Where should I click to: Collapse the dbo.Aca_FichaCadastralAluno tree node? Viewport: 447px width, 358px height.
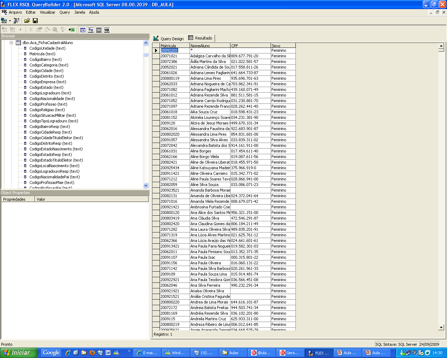coord(11,43)
